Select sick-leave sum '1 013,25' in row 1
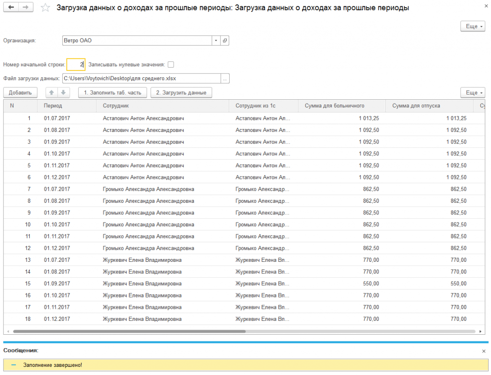Viewport: 491px width, 375px height. pyautogui.click(x=369, y=118)
